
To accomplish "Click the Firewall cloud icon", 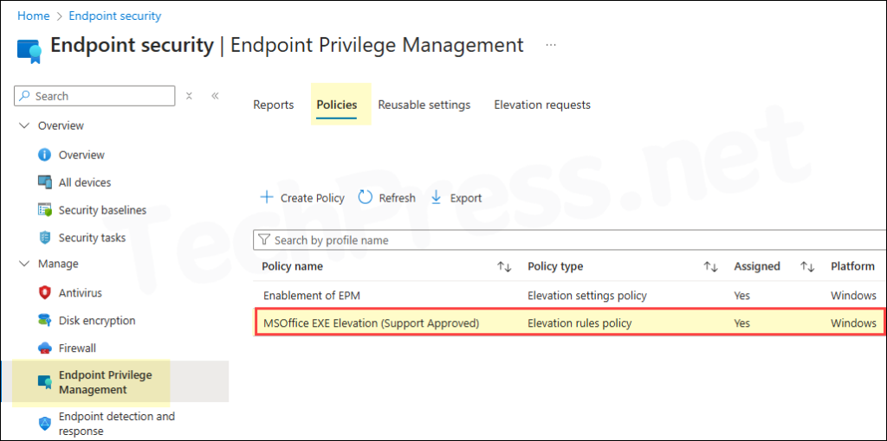I will tap(45, 348).
